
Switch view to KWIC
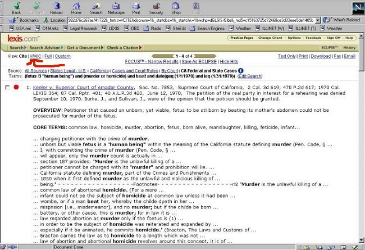[x=36, y=56]
